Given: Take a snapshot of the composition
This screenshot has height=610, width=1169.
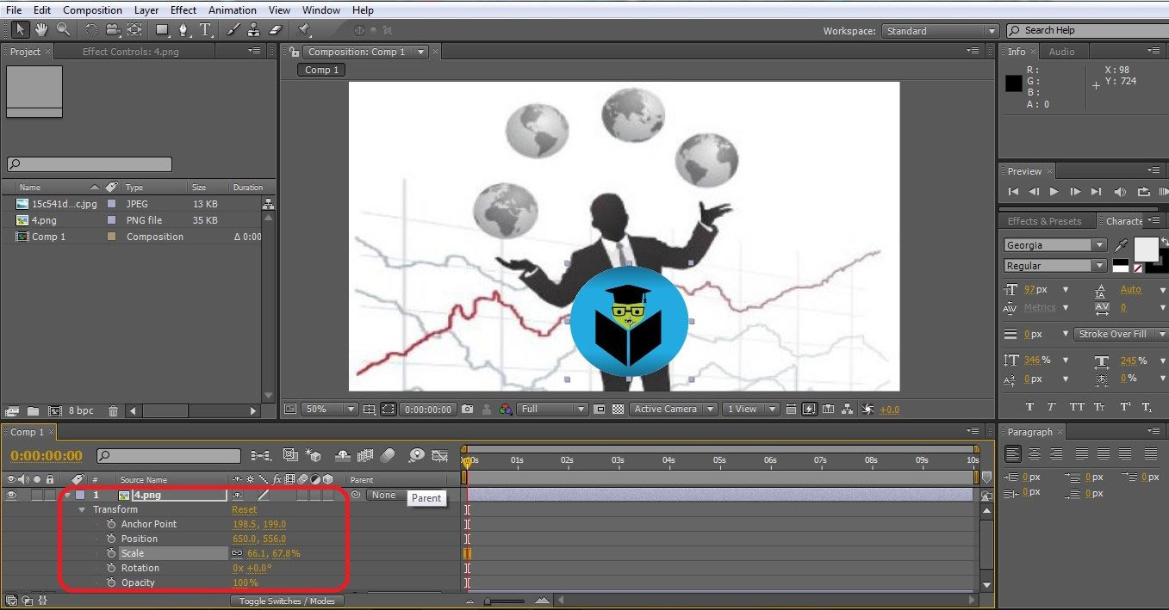Looking at the screenshot, I should point(467,410).
